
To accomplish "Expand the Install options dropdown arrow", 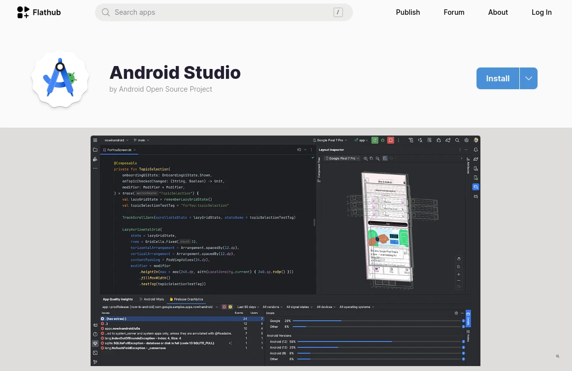I will pyautogui.click(x=528, y=78).
